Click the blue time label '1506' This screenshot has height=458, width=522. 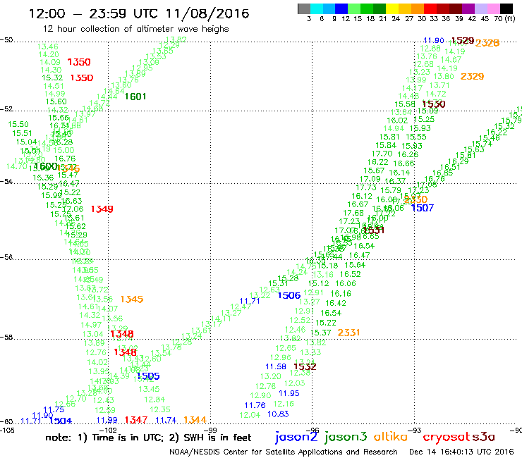[x=289, y=295]
